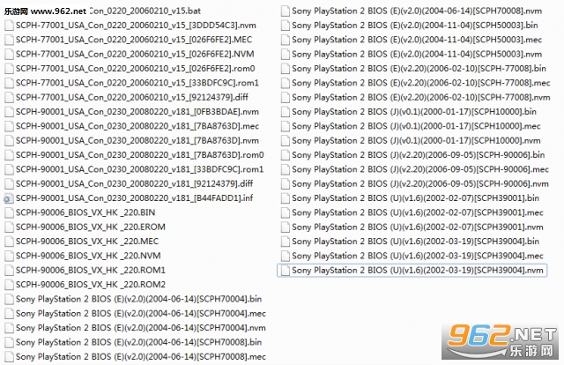The image size is (564, 365).
Task: Click file icon of BIOS (U)(v1.6)[SCPH39001].bin
Action: [x=286, y=198]
